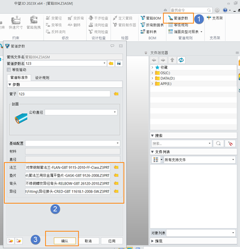Click the 应用 button

[112, 241]
